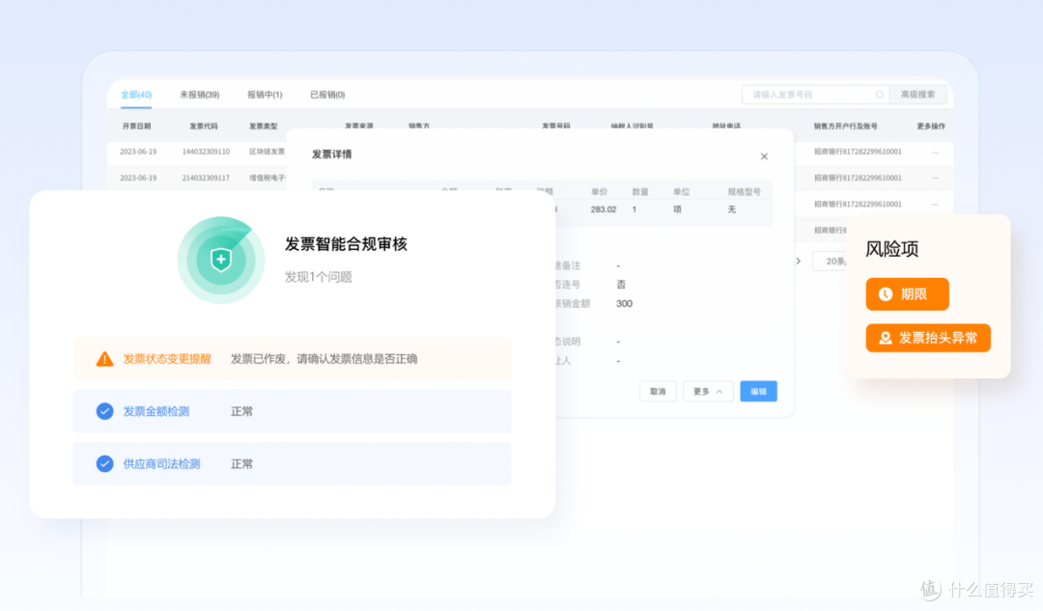This screenshot has width=1043, height=611.
Task: Switch to the 未报销(39) tab
Action: 200,95
